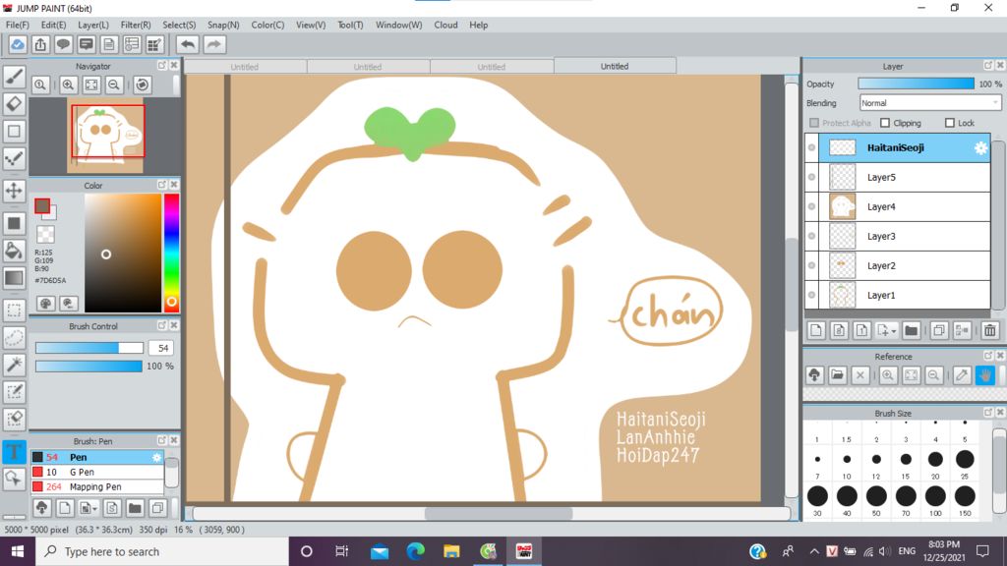Viewport: 1007px width, 566px height.
Task: Zoom out using the Navigator magnifier minus
Action: click(x=114, y=85)
